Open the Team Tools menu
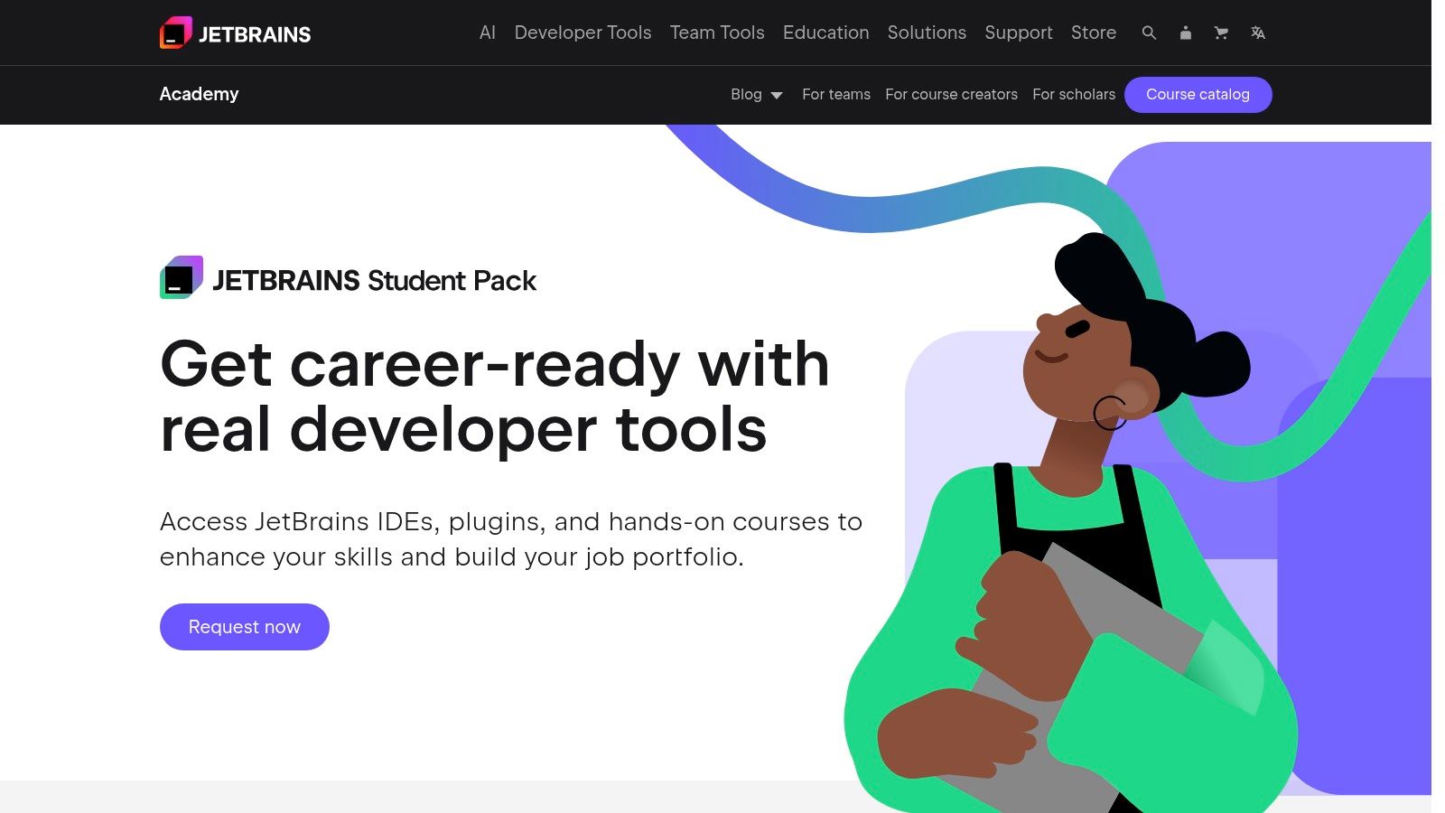Viewport: 1445px width, 813px height. [717, 33]
